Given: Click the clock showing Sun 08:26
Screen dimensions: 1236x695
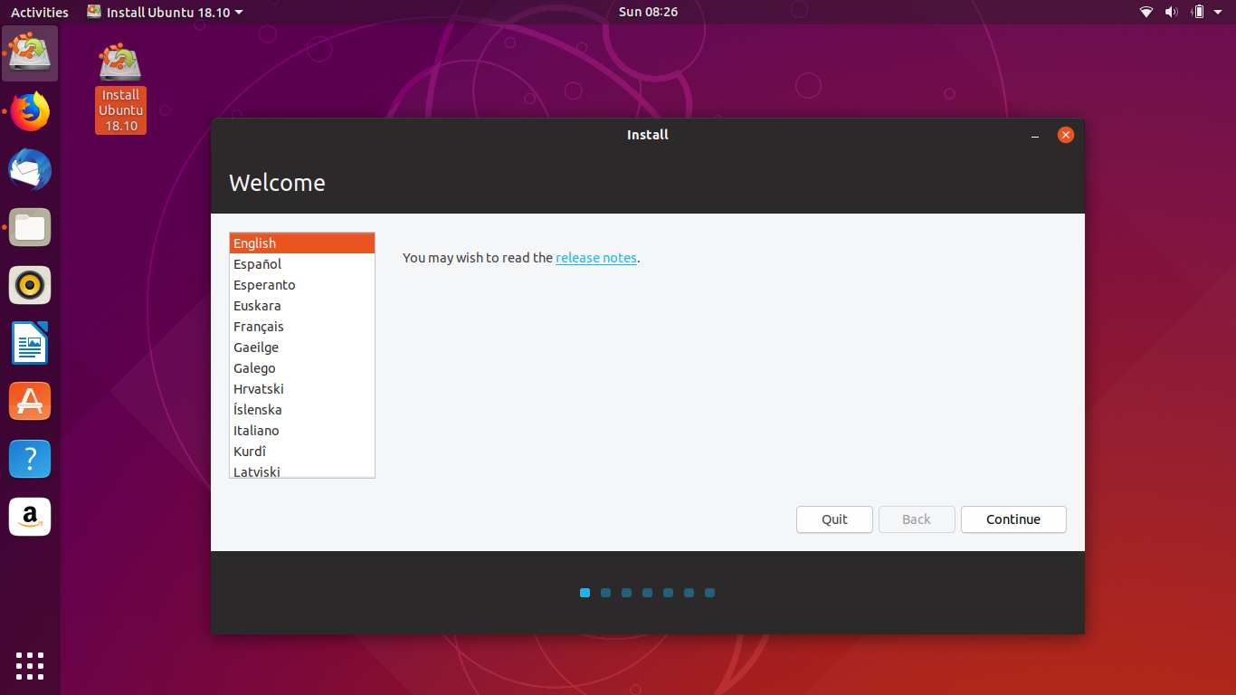Looking at the screenshot, I should coord(647,12).
